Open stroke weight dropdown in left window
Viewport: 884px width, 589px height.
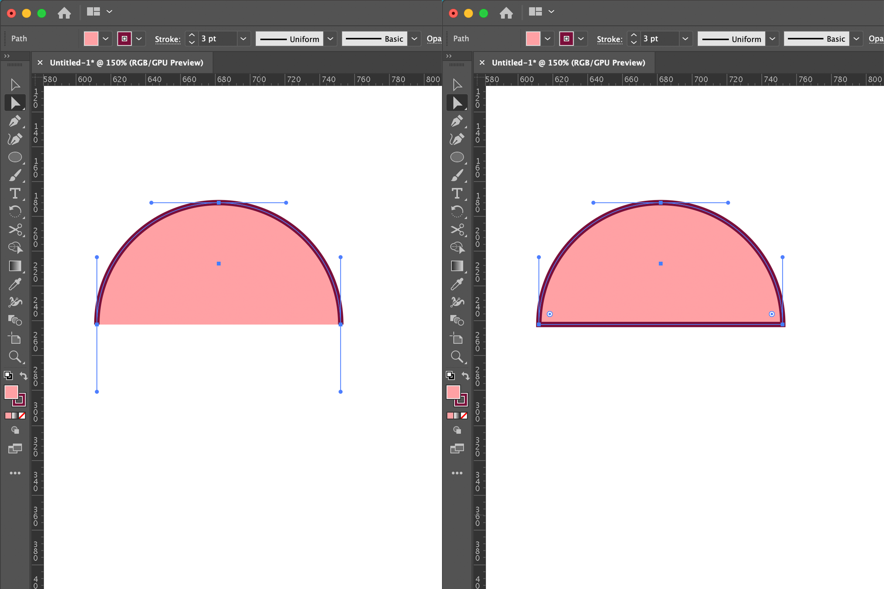pos(243,39)
